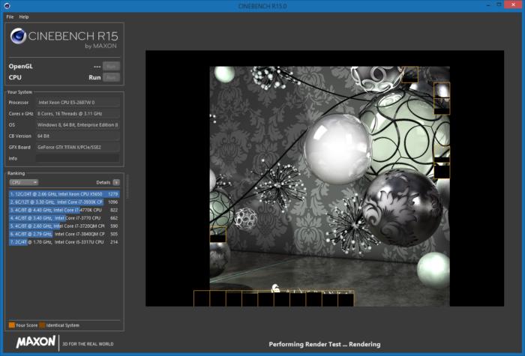Viewport: 525px width, 356px height.
Task: Click the Cinebench app icon in title bar
Action: coord(7,6)
